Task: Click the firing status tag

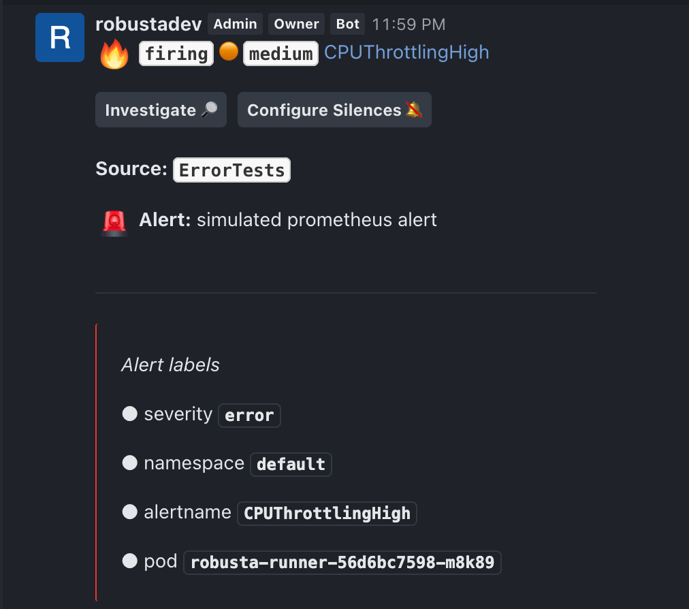Action: pyautogui.click(x=176, y=54)
